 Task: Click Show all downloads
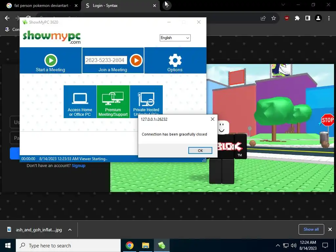pyautogui.click(x=311, y=229)
